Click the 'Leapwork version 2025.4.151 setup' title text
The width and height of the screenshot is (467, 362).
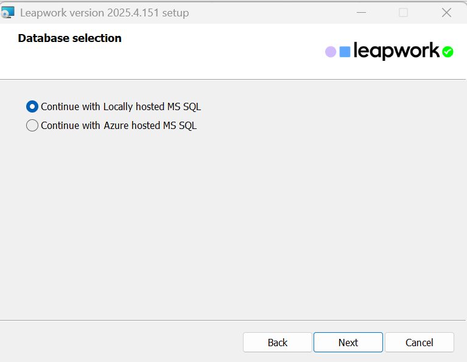(104, 13)
